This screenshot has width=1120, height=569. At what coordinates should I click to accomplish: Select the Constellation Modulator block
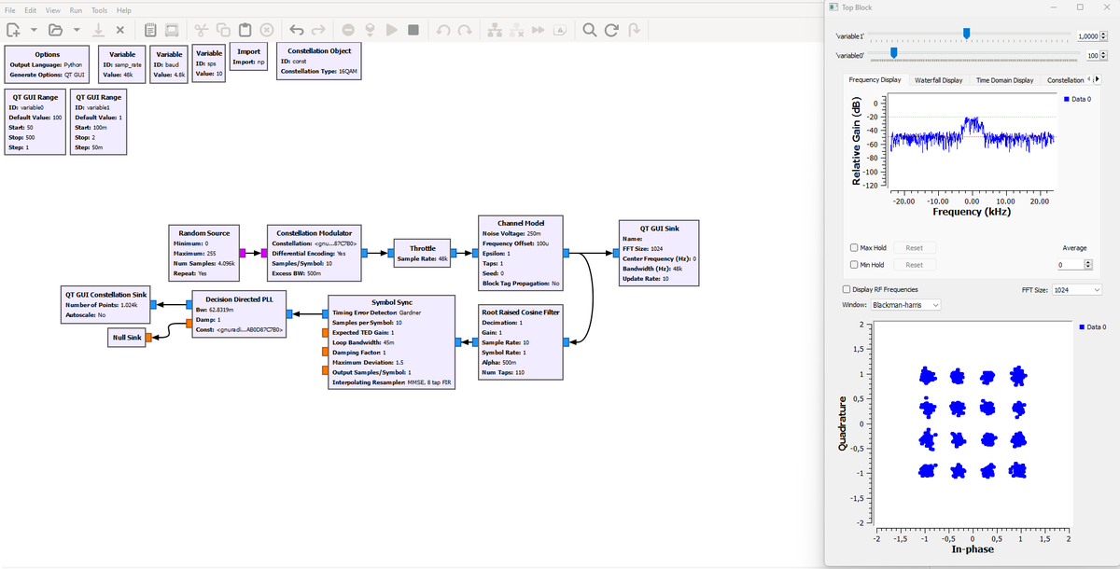pyautogui.click(x=314, y=253)
